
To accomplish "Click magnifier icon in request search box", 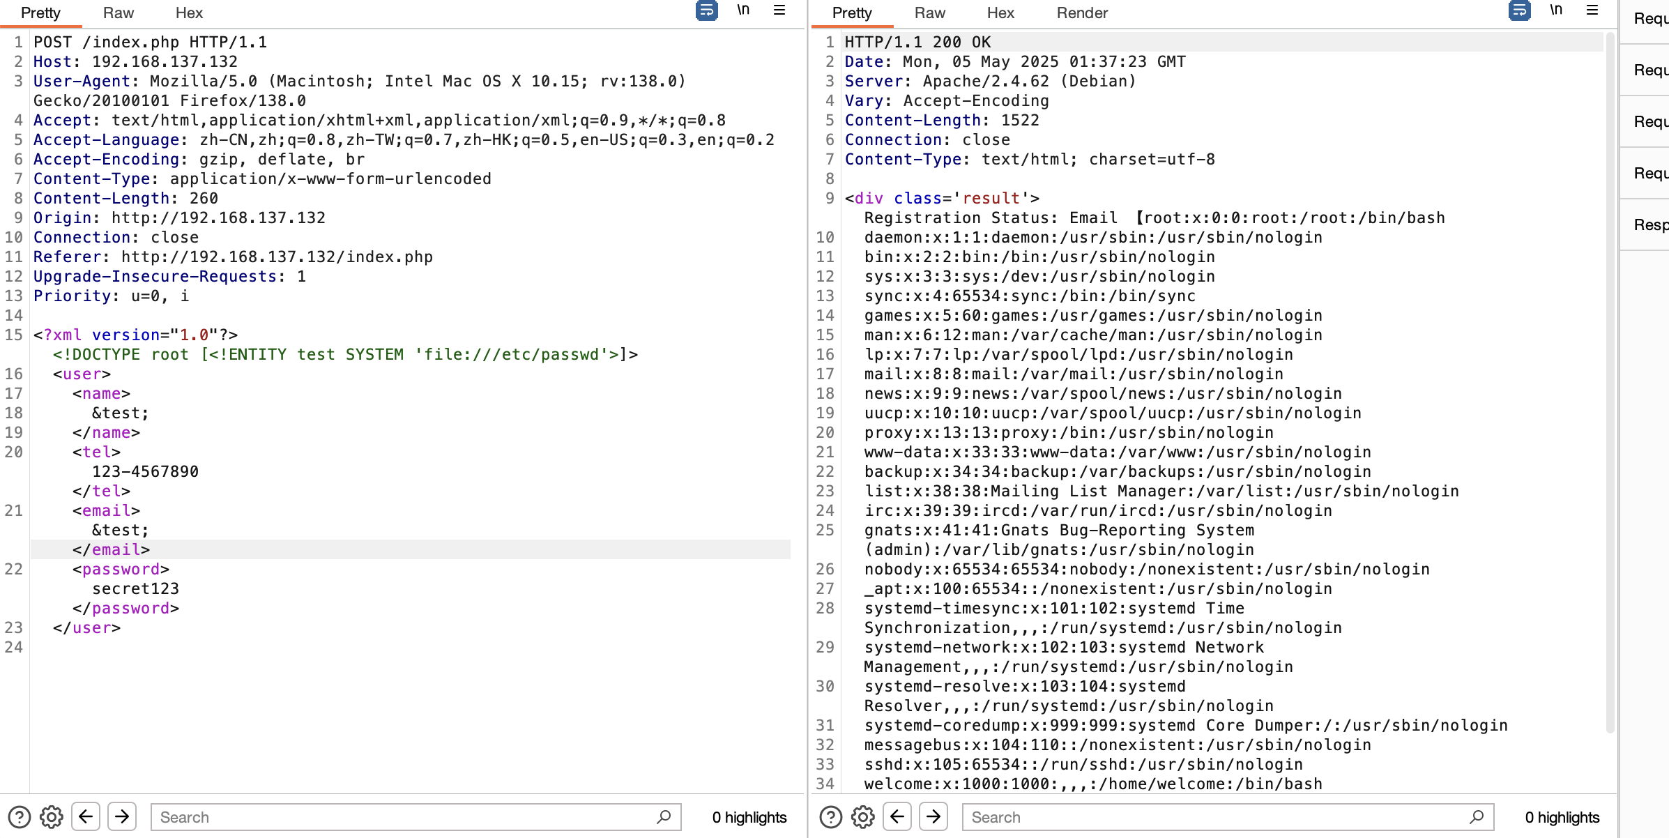I will pos(664,816).
